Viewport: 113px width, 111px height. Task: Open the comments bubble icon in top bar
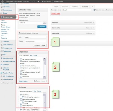pyautogui.click(x=38, y=2)
